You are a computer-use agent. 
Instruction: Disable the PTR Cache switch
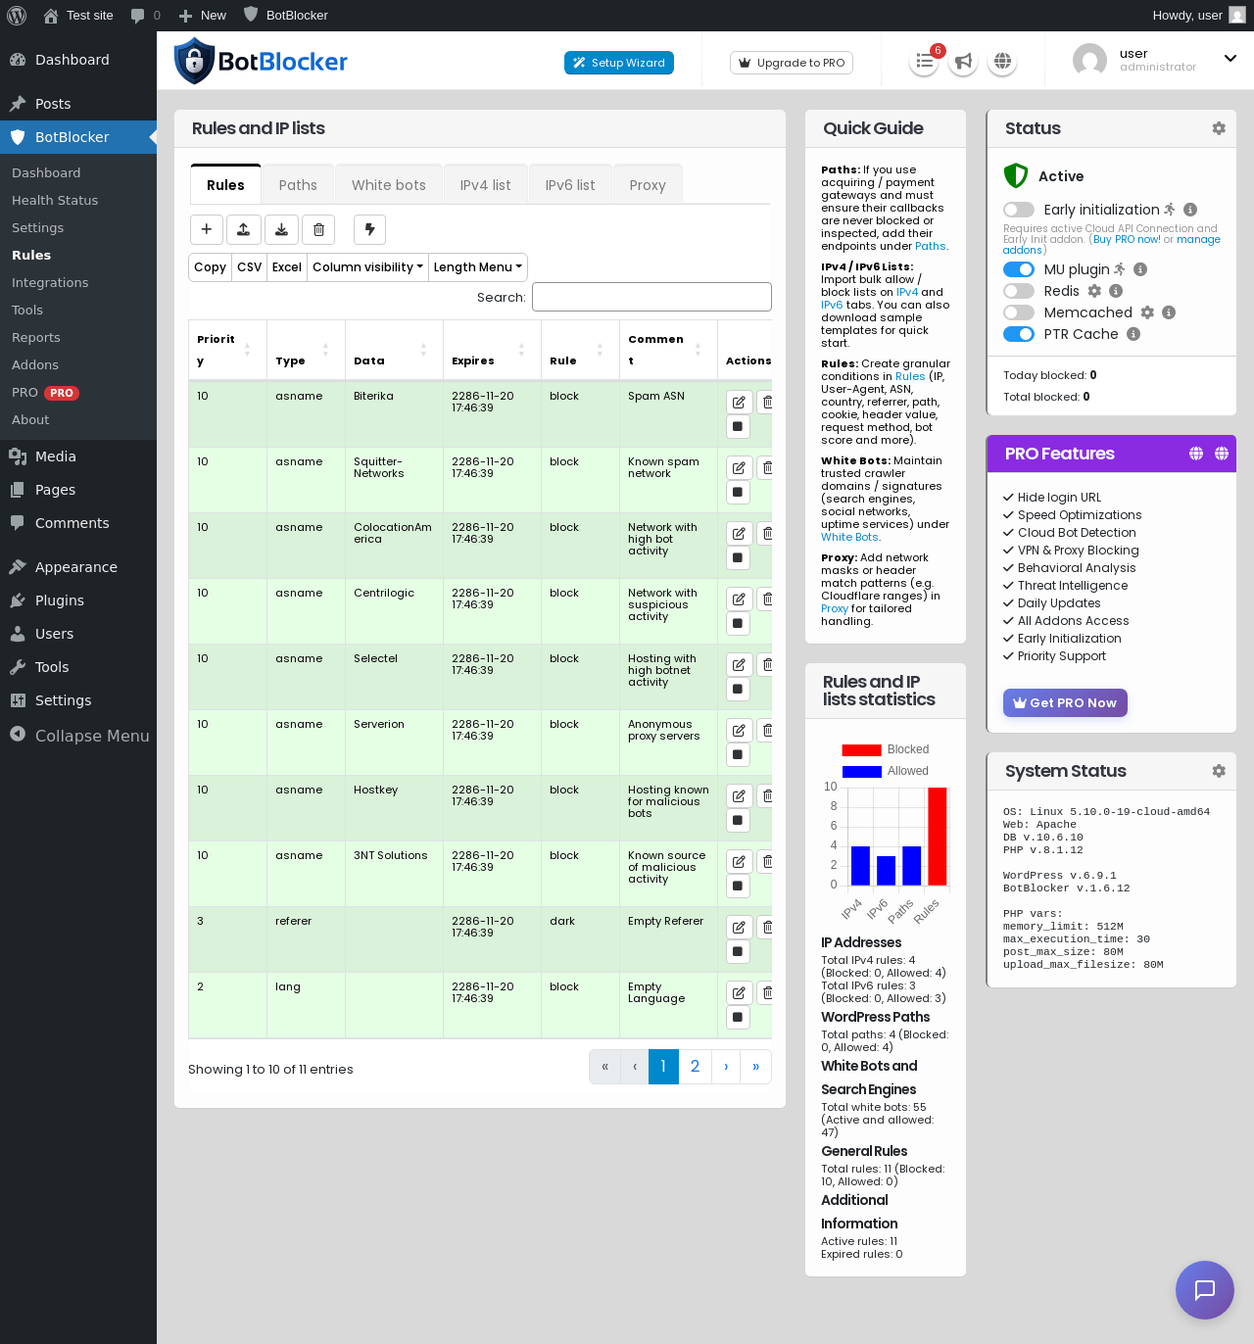pos(1019,334)
